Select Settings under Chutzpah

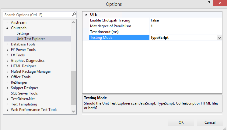click(23, 33)
